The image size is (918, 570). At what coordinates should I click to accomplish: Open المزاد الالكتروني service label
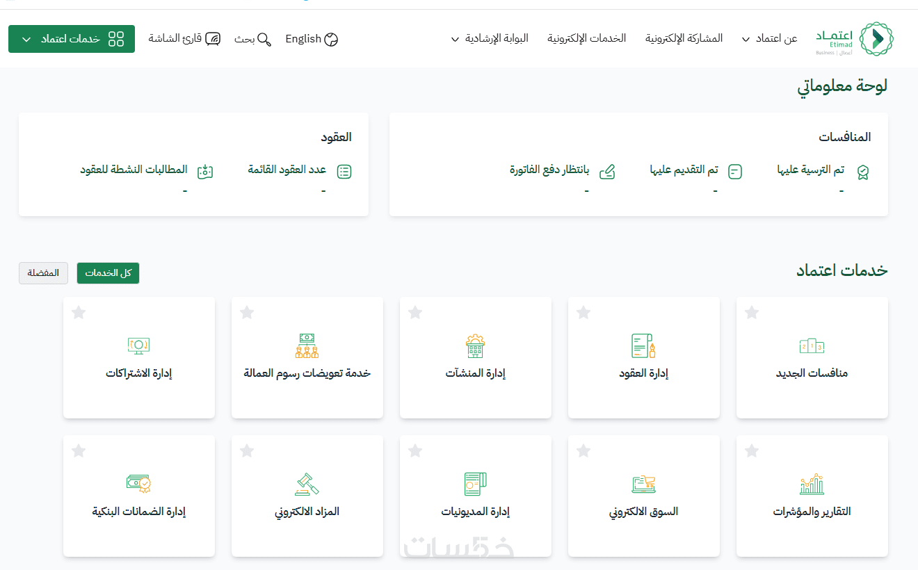(x=307, y=512)
